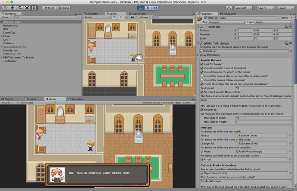Click the Step frame button
The width and height of the screenshot is (297, 191).
[x=155, y=8]
